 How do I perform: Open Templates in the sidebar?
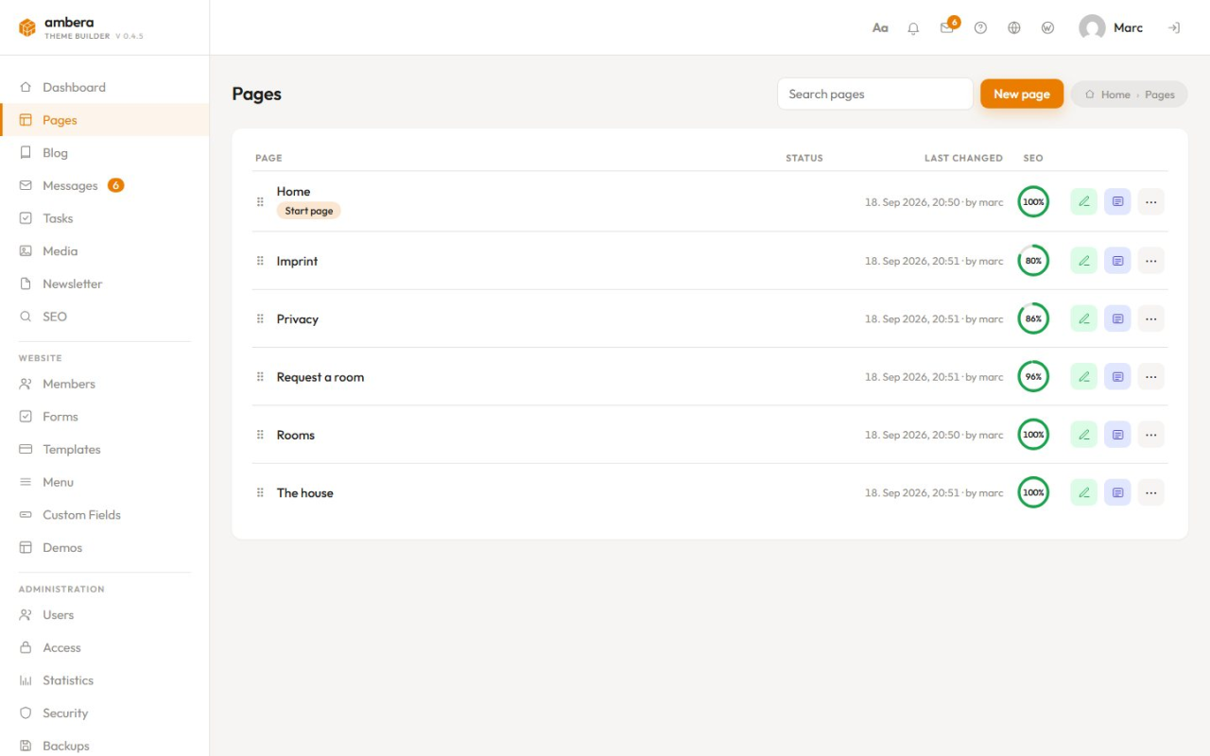pos(104,449)
